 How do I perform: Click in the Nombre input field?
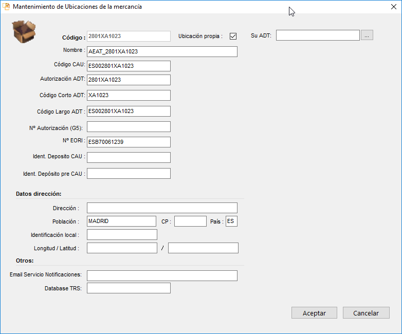162,51
